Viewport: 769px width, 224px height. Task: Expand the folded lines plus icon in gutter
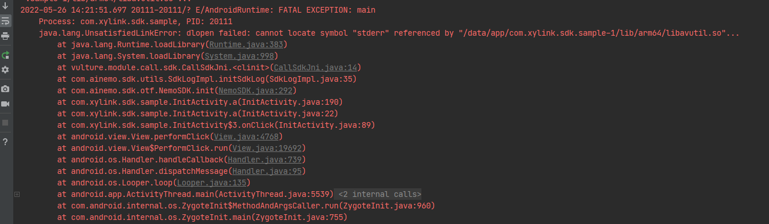pyautogui.click(x=17, y=194)
